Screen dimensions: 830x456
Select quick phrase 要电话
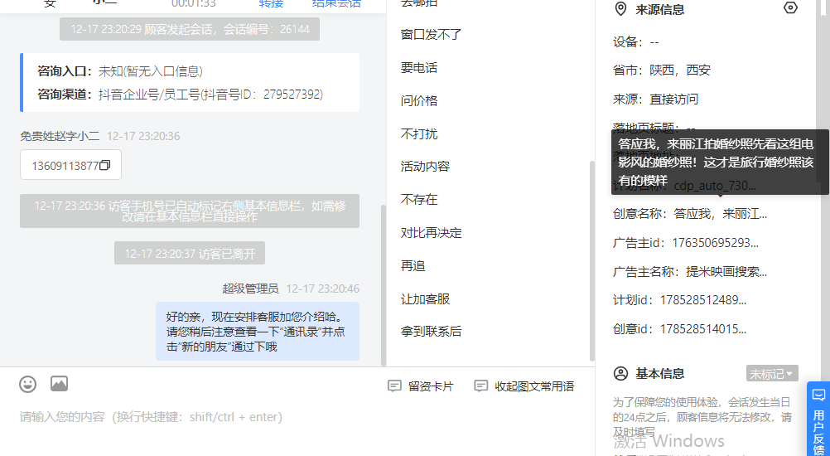(419, 68)
